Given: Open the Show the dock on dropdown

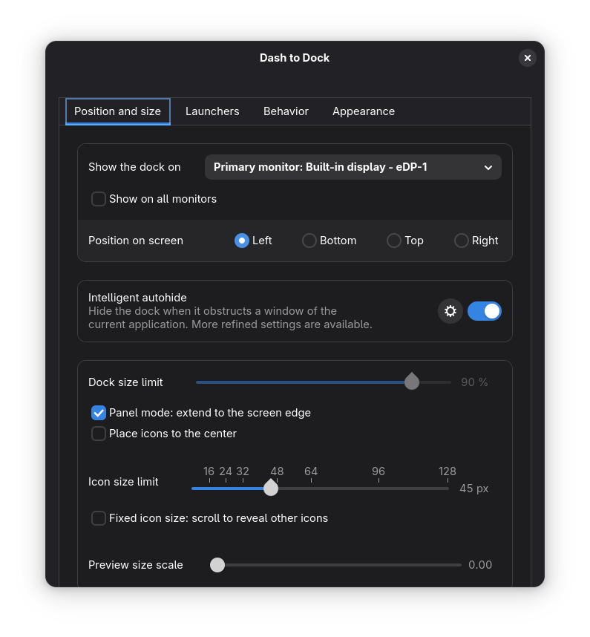Looking at the screenshot, I should tap(353, 167).
